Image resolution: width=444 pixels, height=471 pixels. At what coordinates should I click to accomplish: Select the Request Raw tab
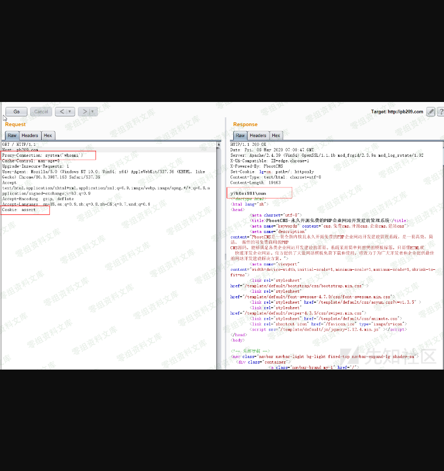tap(12, 135)
